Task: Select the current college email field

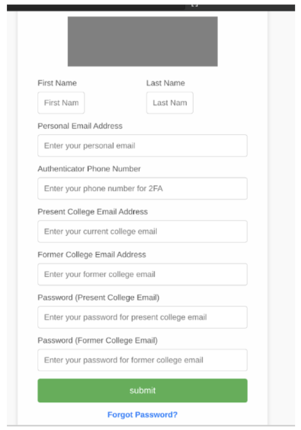Action: click(142, 232)
